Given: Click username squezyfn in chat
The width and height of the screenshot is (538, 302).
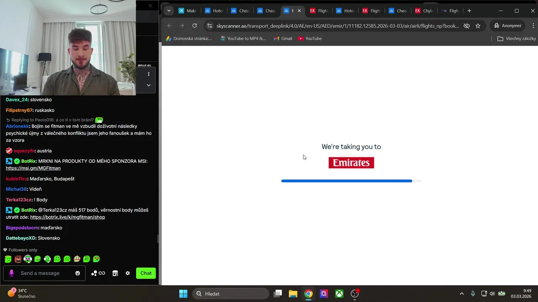Looking at the screenshot, I should pos(24,151).
